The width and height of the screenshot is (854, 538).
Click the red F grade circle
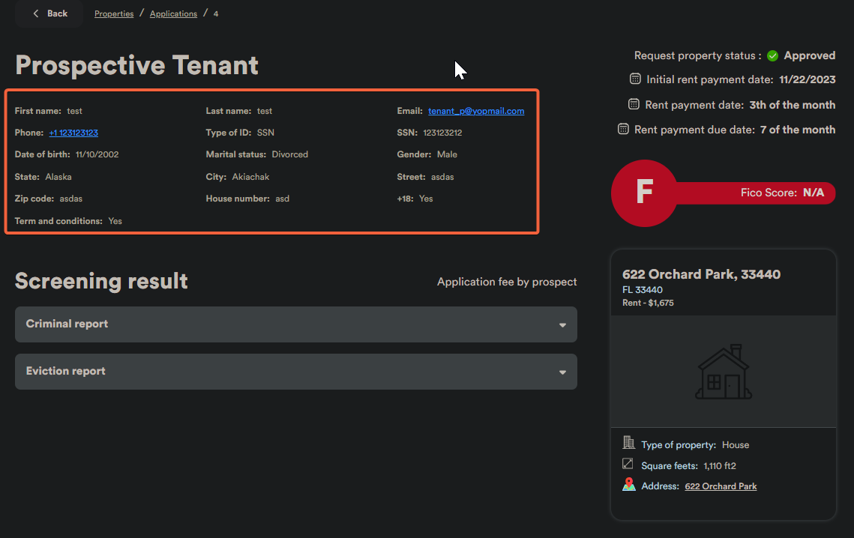click(x=644, y=193)
